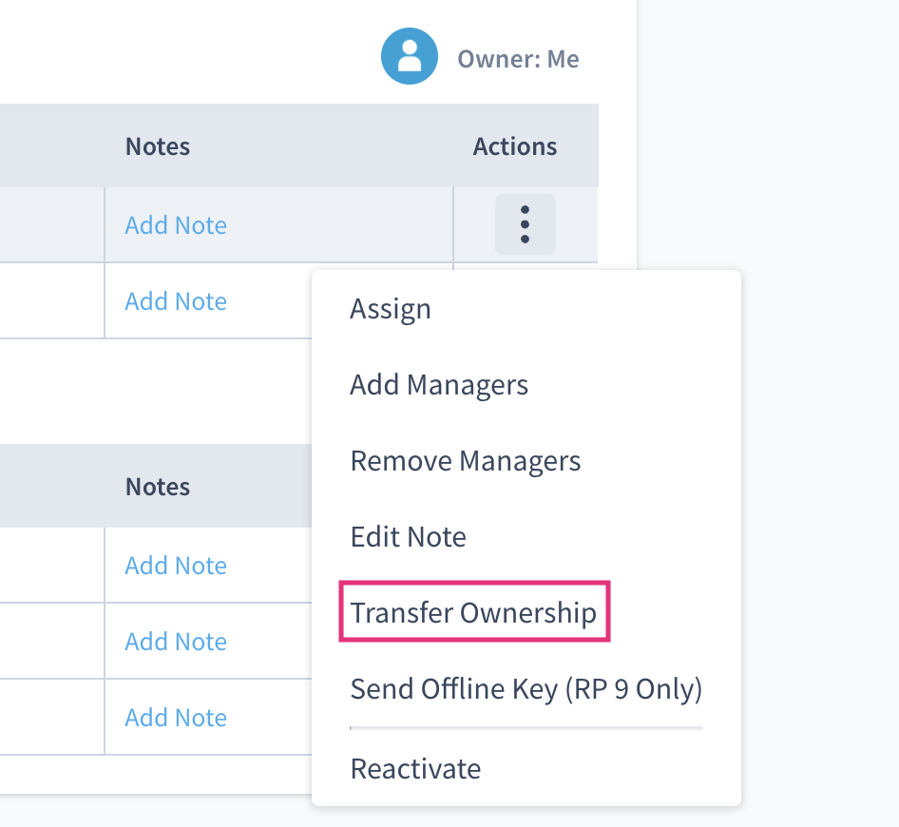Click Add Note in the lower table's last row
Screen dimensions: 899x827
tap(176, 718)
